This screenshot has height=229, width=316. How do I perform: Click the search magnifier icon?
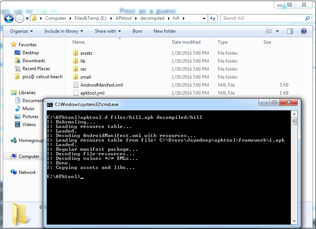point(307,19)
